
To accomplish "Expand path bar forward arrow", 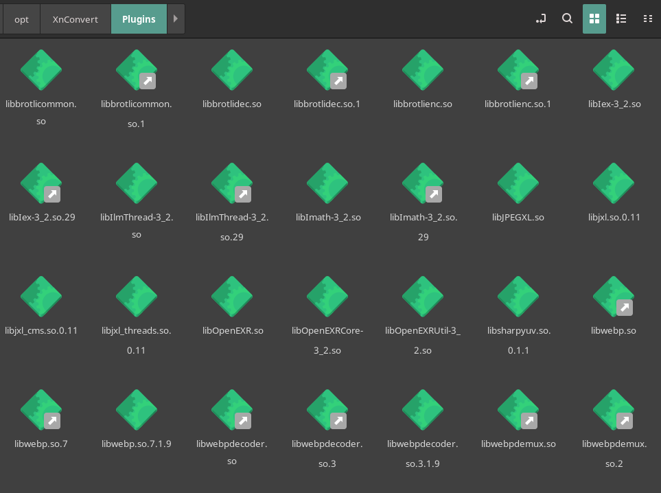I will coord(176,19).
